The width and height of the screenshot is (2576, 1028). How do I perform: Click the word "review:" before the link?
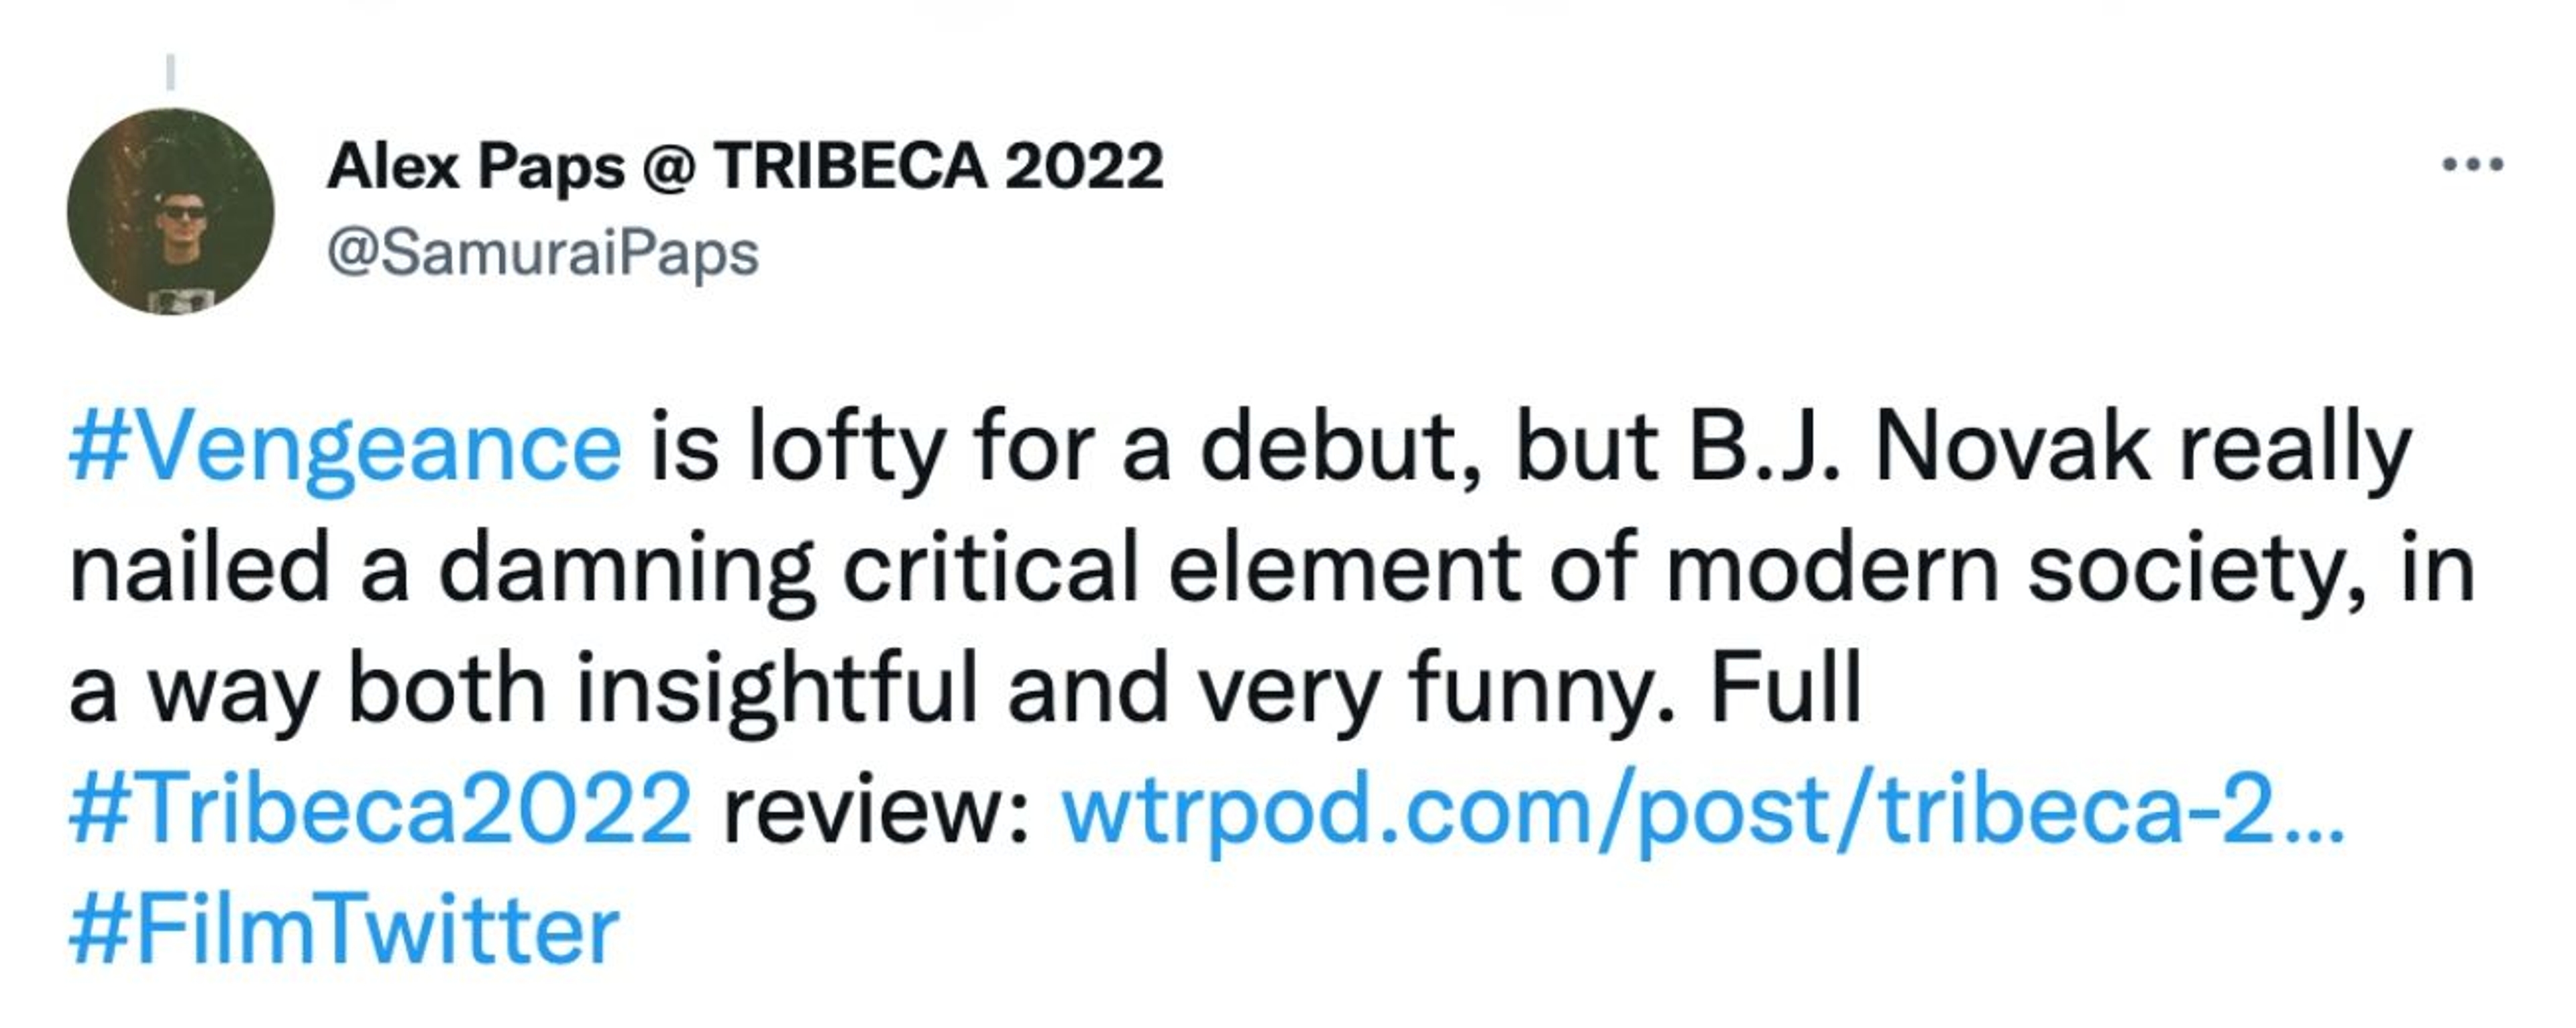tap(876, 808)
